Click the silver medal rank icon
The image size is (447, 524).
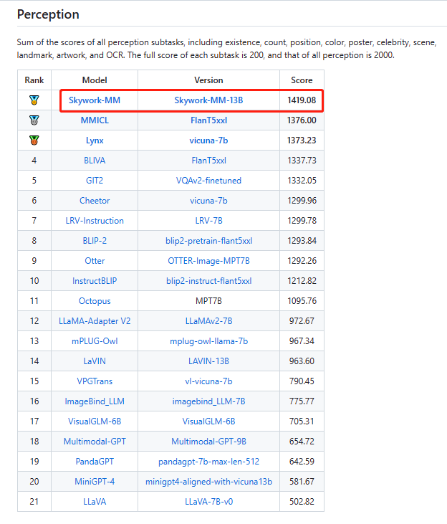pos(34,120)
